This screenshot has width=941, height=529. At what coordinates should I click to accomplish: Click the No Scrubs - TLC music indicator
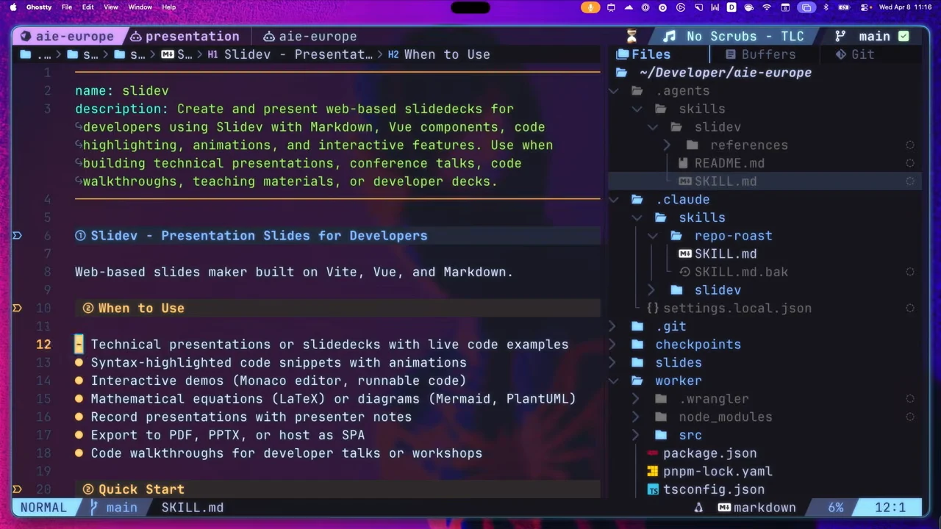pyautogui.click(x=734, y=36)
